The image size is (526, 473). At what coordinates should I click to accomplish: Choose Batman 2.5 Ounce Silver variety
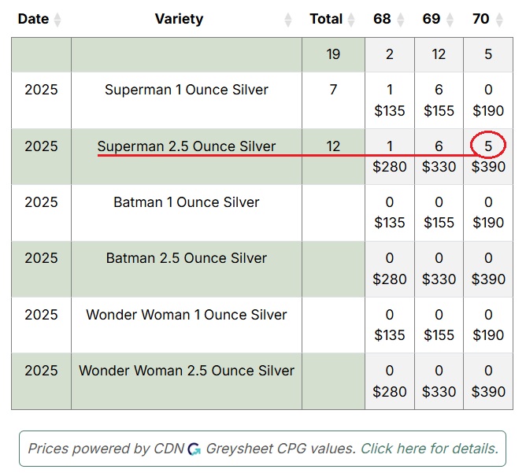click(187, 258)
